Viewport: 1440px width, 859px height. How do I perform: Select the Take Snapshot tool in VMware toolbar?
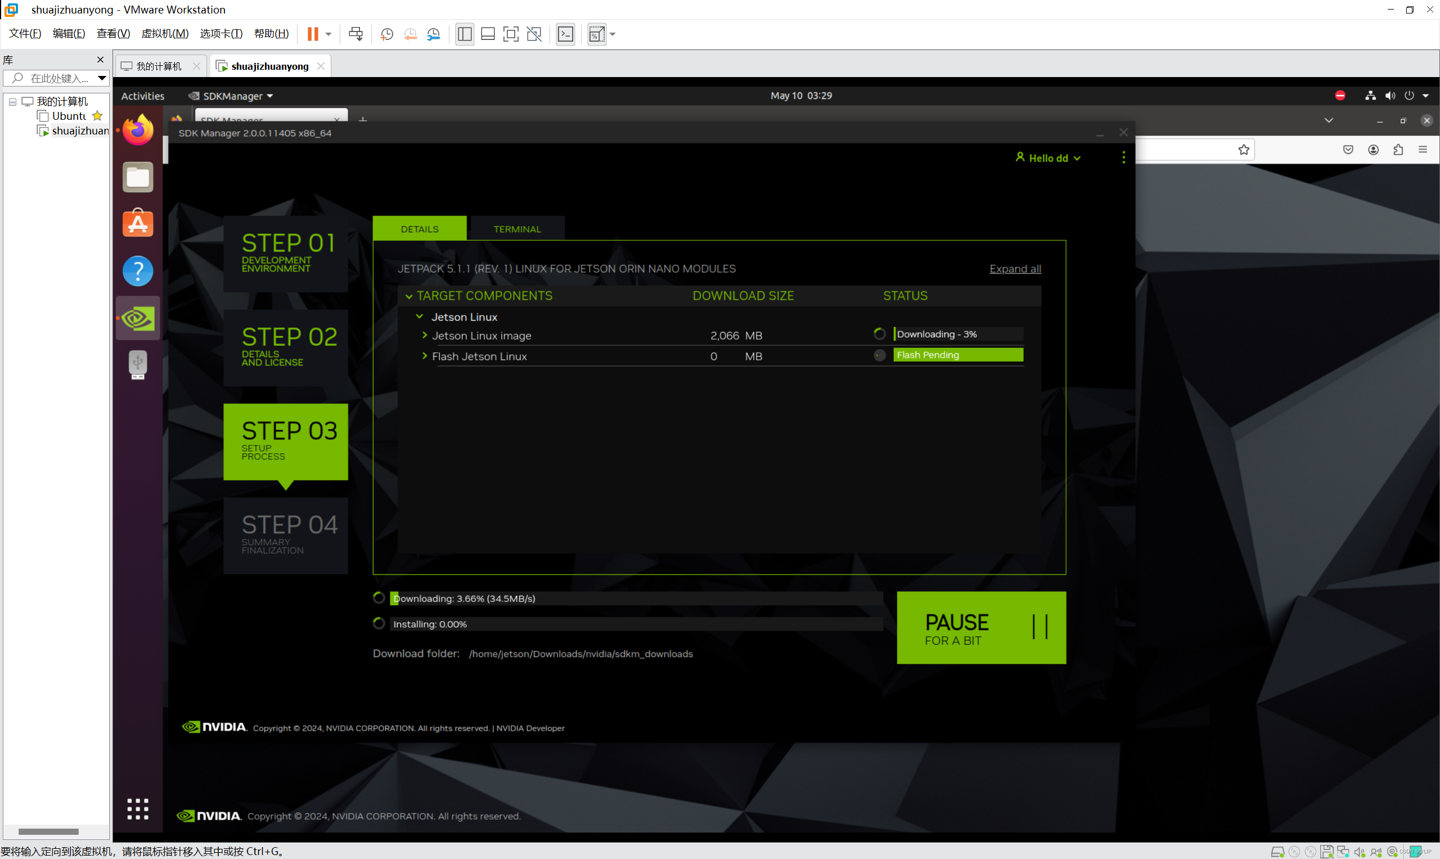click(386, 34)
